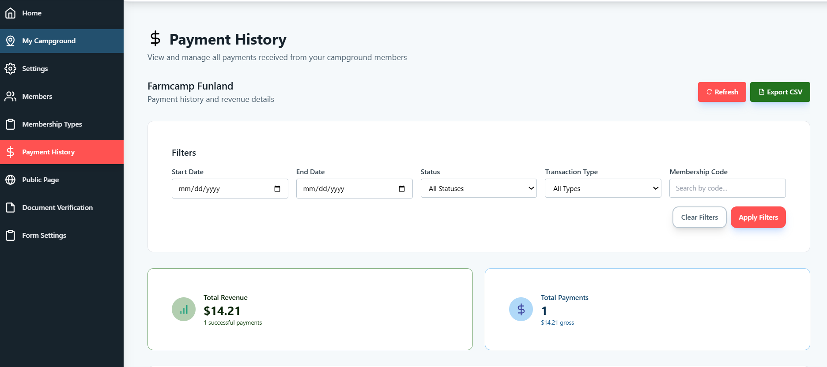The width and height of the screenshot is (827, 367).
Task: Open the Start Date calendar picker icon
Action: [x=277, y=189]
